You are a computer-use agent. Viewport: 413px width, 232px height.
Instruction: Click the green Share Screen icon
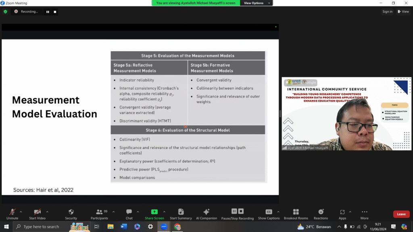point(154,212)
